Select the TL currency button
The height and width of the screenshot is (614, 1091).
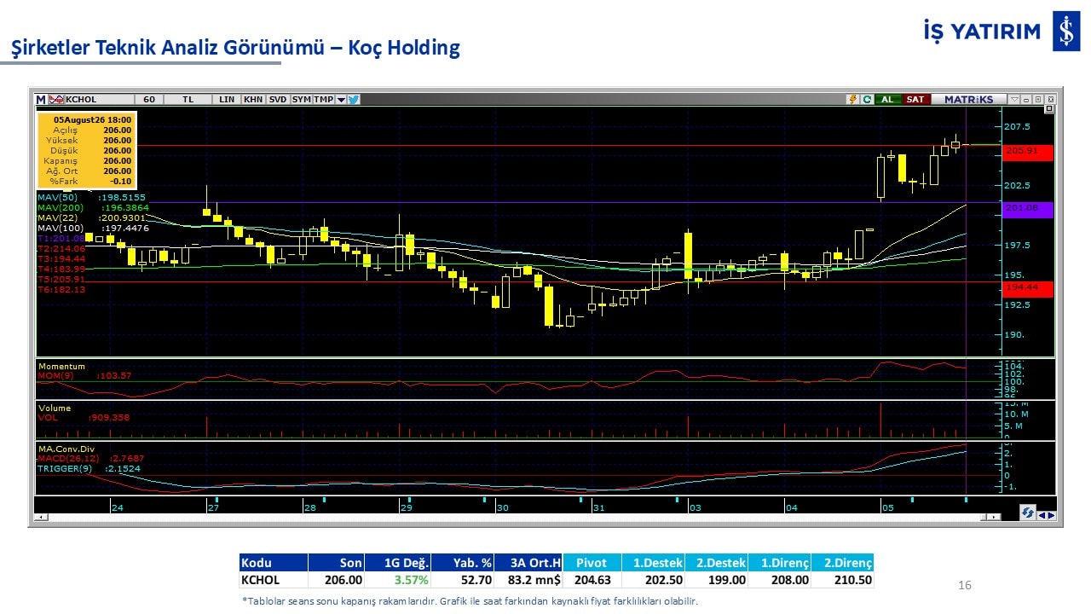coord(188,99)
